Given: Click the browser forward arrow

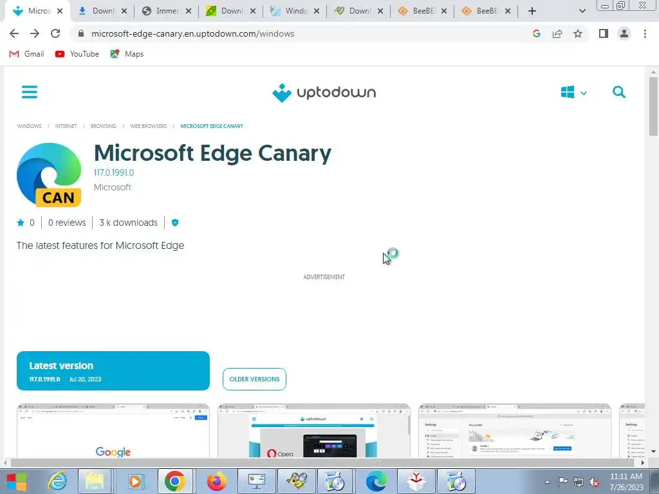Looking at the screenshot, I should pyautogui.click(x=35, y=33).
